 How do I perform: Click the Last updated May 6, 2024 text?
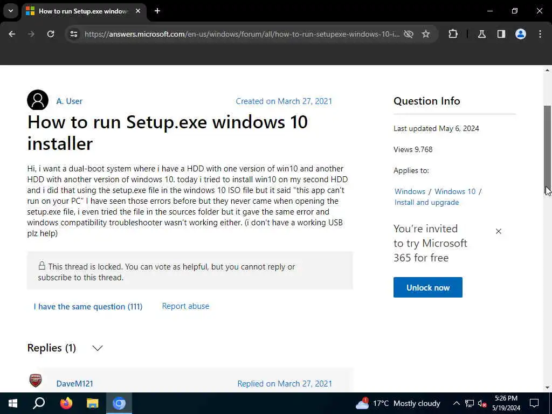(436, 128)
